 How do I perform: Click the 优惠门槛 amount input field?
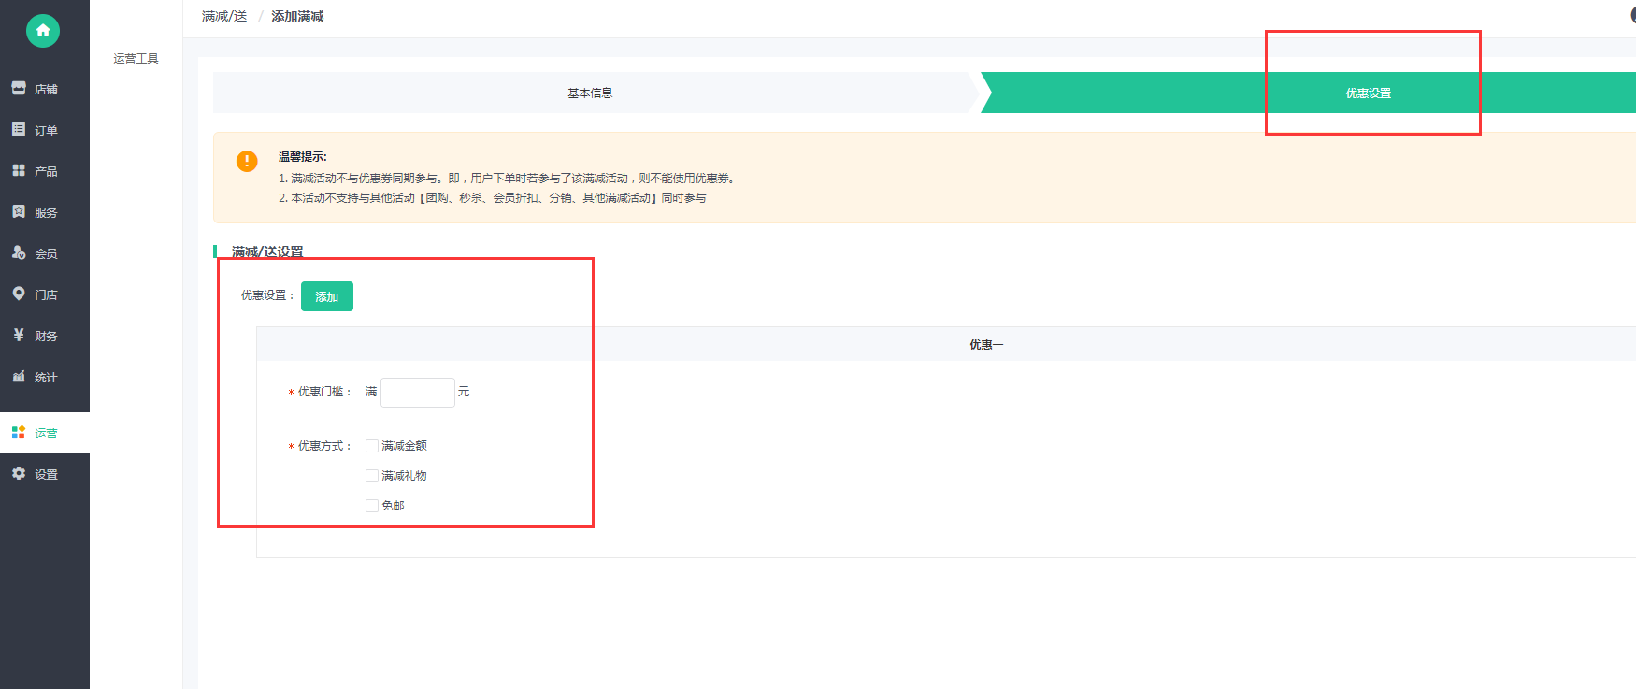click(418, 392)
